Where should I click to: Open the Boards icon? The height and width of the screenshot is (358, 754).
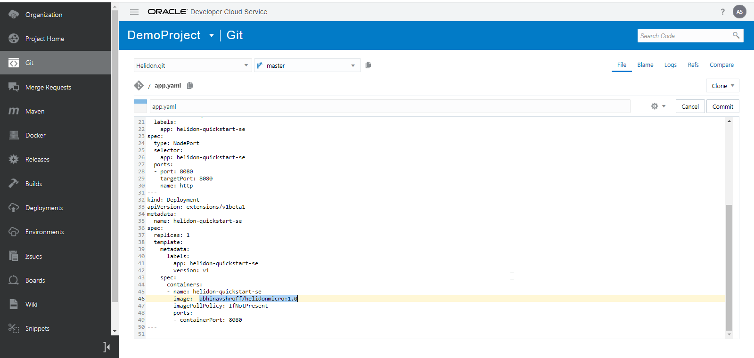[14, 280]
